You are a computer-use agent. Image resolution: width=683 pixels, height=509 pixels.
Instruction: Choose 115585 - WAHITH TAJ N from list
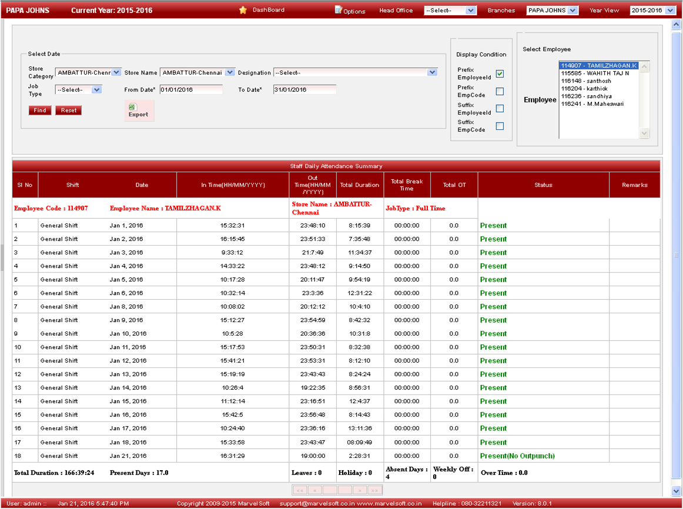595,73
